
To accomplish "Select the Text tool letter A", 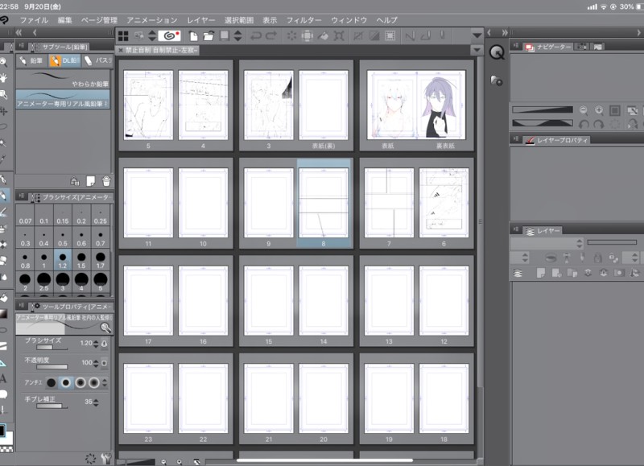I will pos(3,378).
